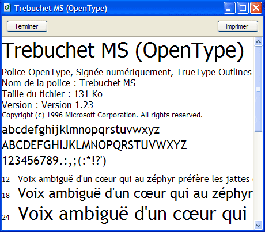
Task: Click the size 12 'Voix ambiguë' sample sentence
Action: click(x=135, y=179)
